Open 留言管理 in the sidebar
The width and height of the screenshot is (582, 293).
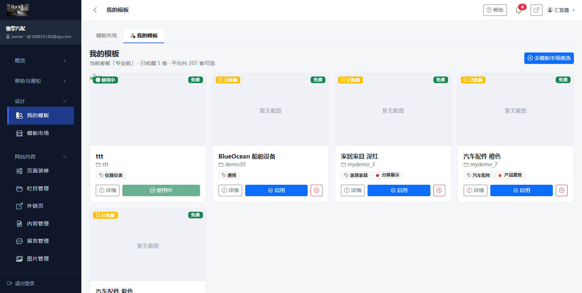point(41,241)
